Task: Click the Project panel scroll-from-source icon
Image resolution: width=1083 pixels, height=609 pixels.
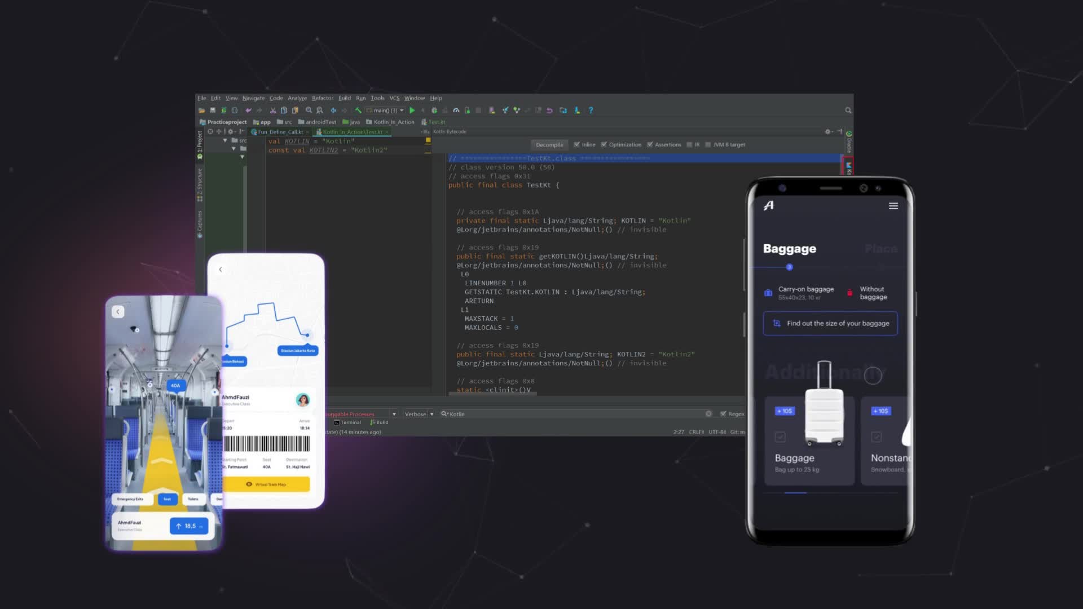Action: pos(210,131)
